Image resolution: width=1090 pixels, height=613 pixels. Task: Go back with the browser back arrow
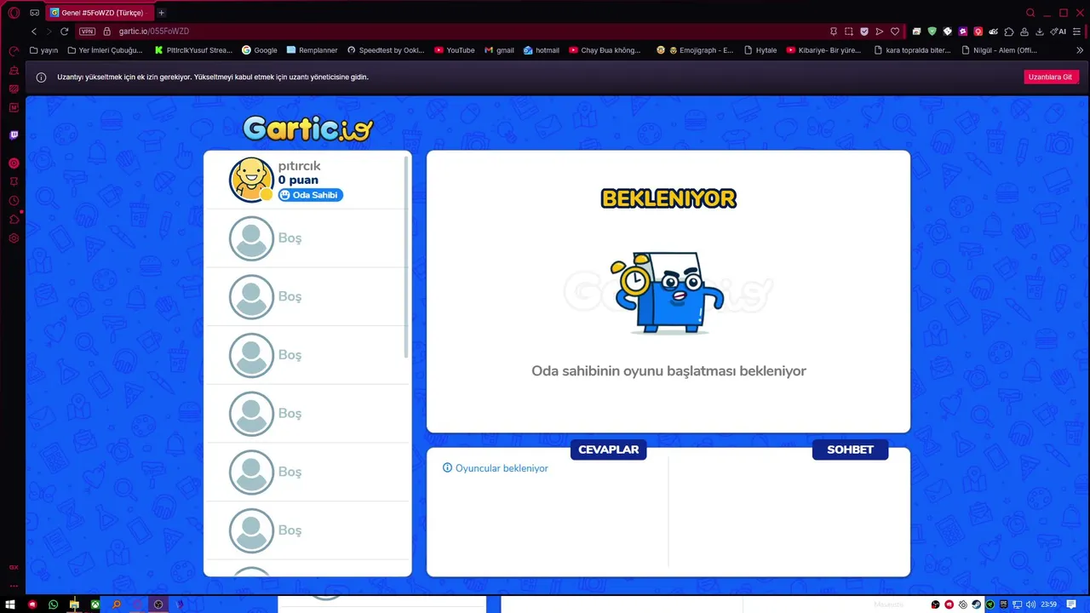(34, 32)
